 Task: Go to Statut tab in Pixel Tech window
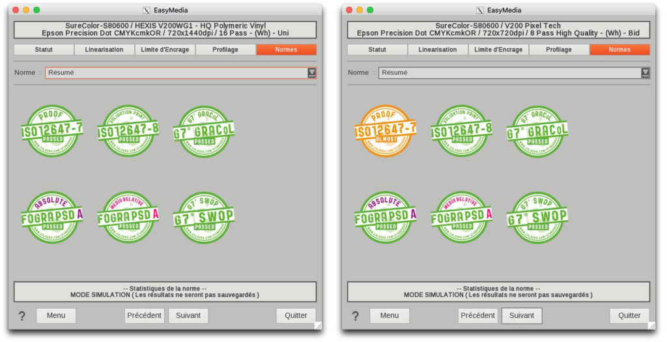[x=377, y=50]
